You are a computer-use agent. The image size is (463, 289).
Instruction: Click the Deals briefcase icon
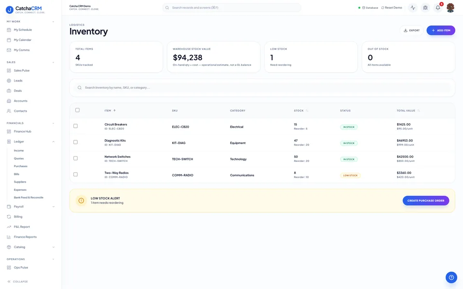(x=9, y=91)
